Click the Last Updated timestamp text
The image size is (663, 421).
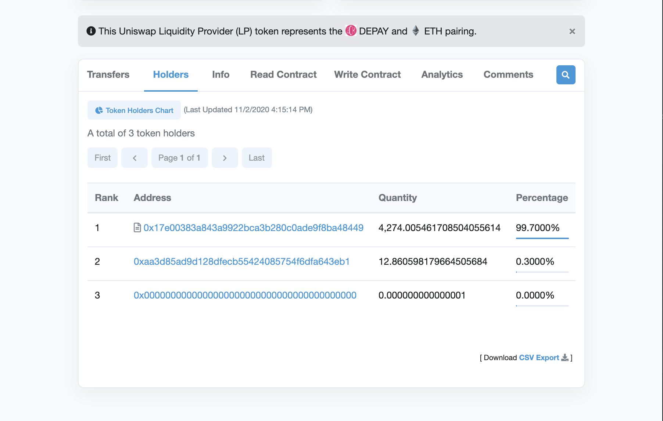[x=248, y=110]
